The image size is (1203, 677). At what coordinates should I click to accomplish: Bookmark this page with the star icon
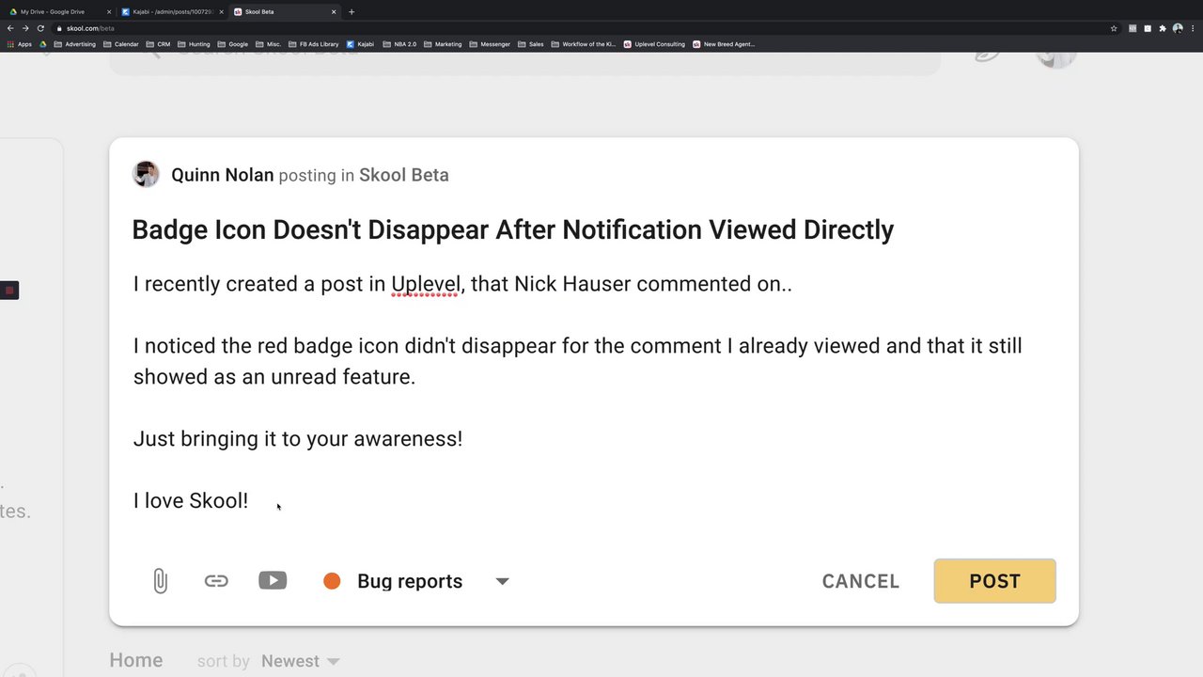click(1114, 28)
